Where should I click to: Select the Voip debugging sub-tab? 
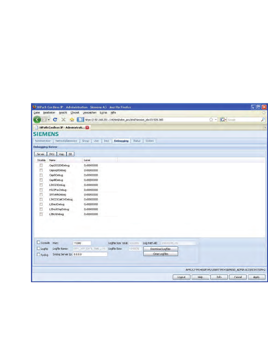point(62,154)
